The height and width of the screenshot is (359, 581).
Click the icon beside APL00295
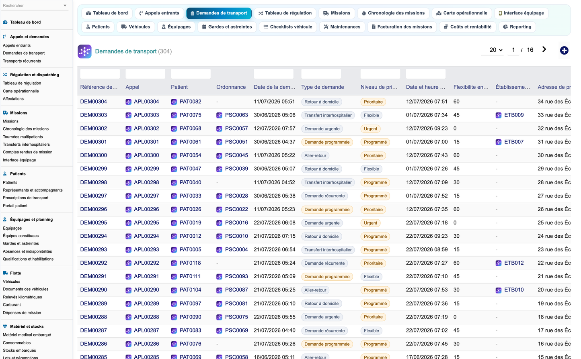pyautogui.click(x=128, y=223)
